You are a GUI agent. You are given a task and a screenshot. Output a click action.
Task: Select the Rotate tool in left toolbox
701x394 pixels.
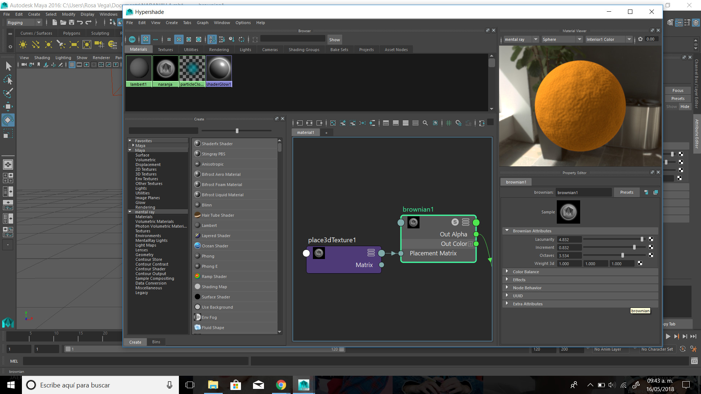click(x=8, y=120)
